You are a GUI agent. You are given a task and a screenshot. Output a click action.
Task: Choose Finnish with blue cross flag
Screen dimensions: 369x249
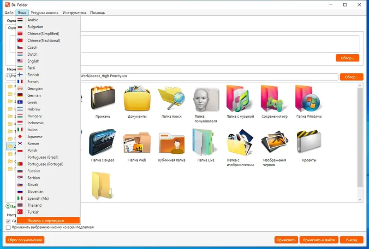pyautogui.click(x=48, y=75)
